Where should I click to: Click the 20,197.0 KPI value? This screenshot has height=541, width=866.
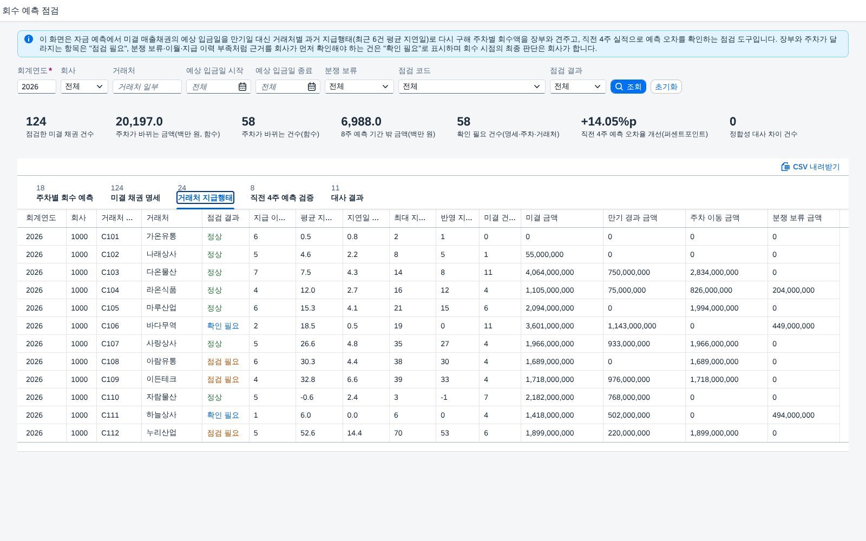pyautogui.click(x=139, y=122)
